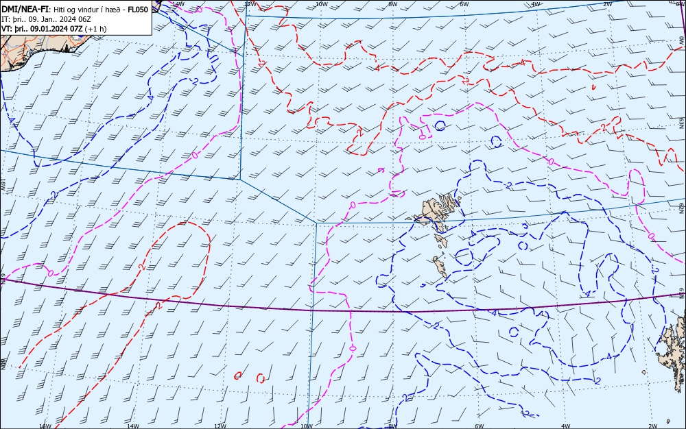The image size is (686, 429).
Task: Select the IT 09. Jan. 2024 06Z line
Action: pos(46,19)
